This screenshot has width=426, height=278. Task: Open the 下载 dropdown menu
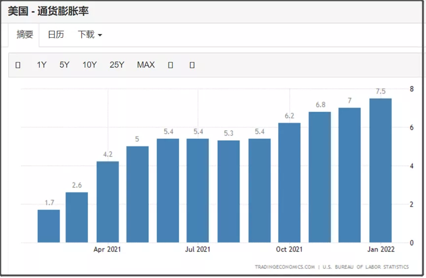click(90, 35)
